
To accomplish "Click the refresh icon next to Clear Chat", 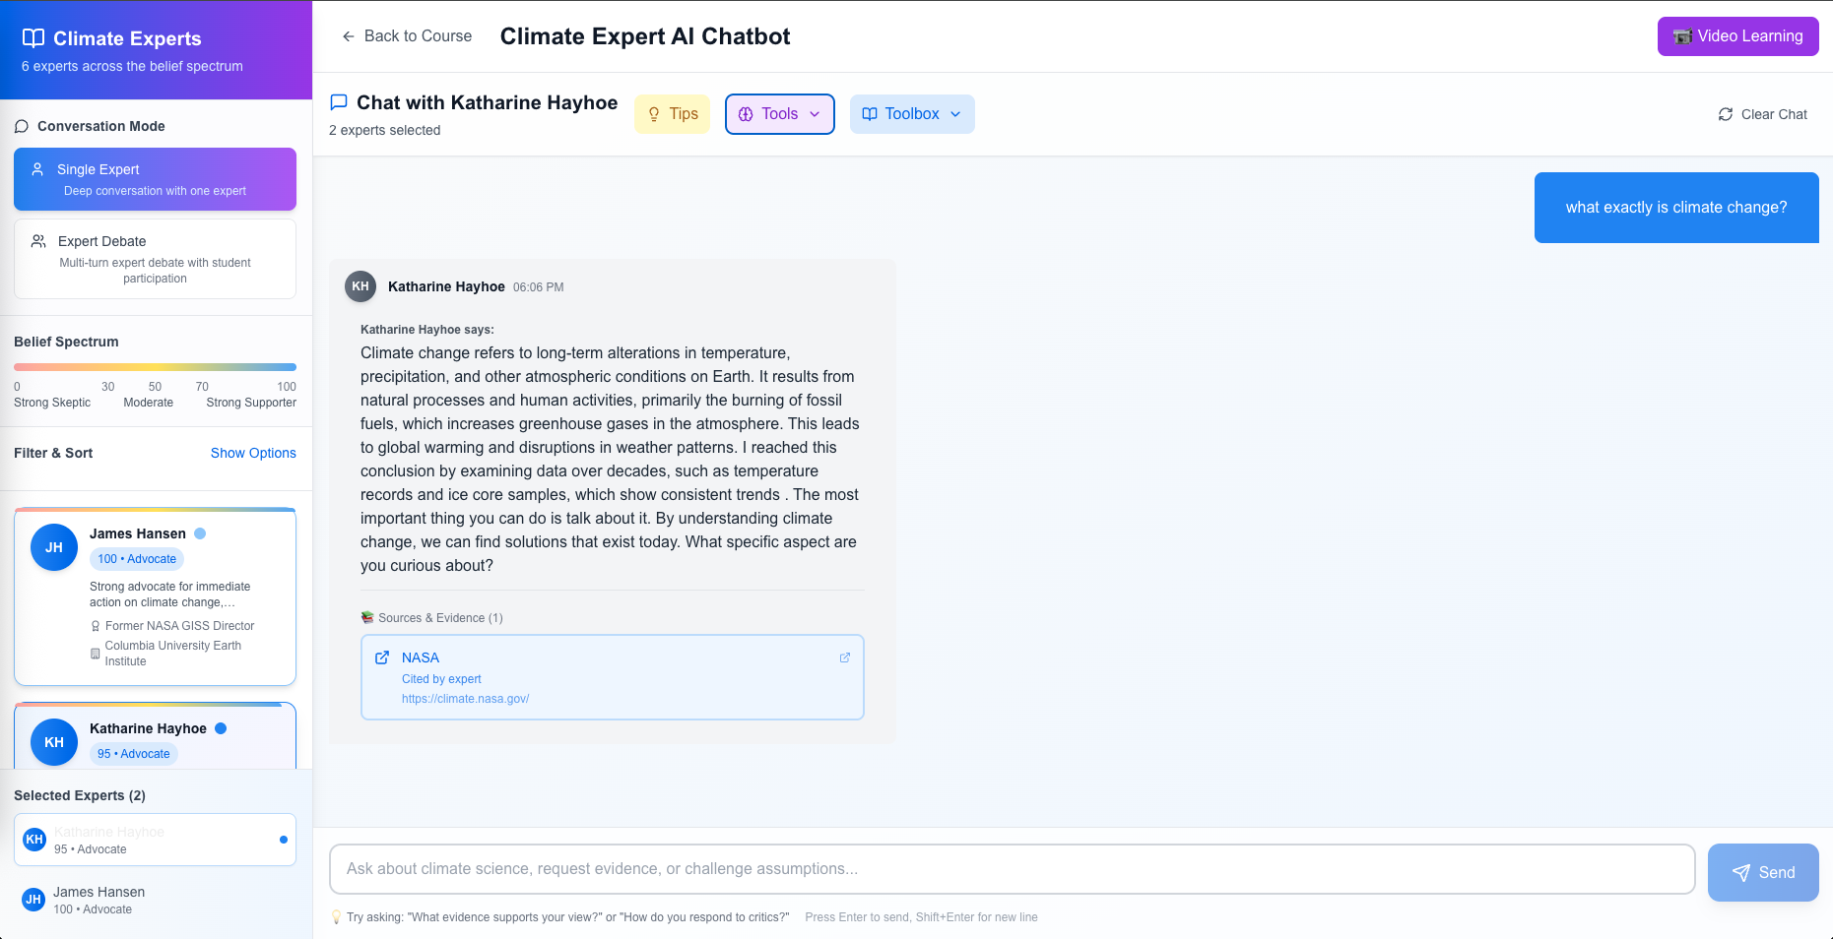I will 1726,114.
